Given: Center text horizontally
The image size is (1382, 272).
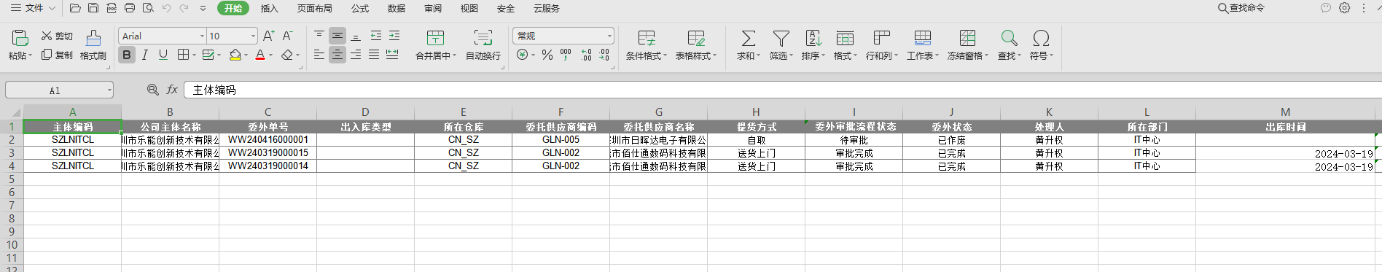Looking at the screenshot, I should click(x=337, y=55).
